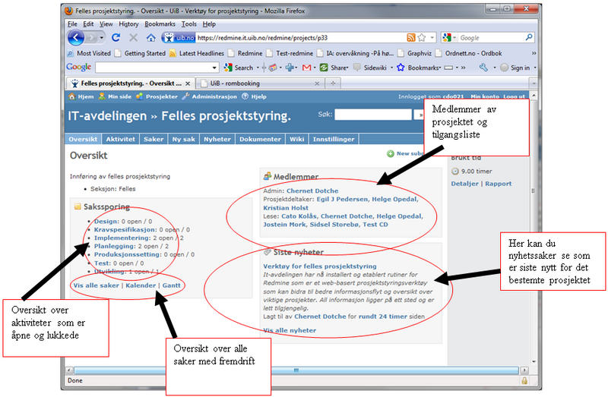Screen dimensions: 608x397
Task: Open the Dokumenter tab
Action: (260, 139)
